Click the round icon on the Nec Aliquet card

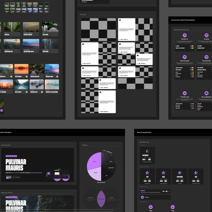coord(27,92)
